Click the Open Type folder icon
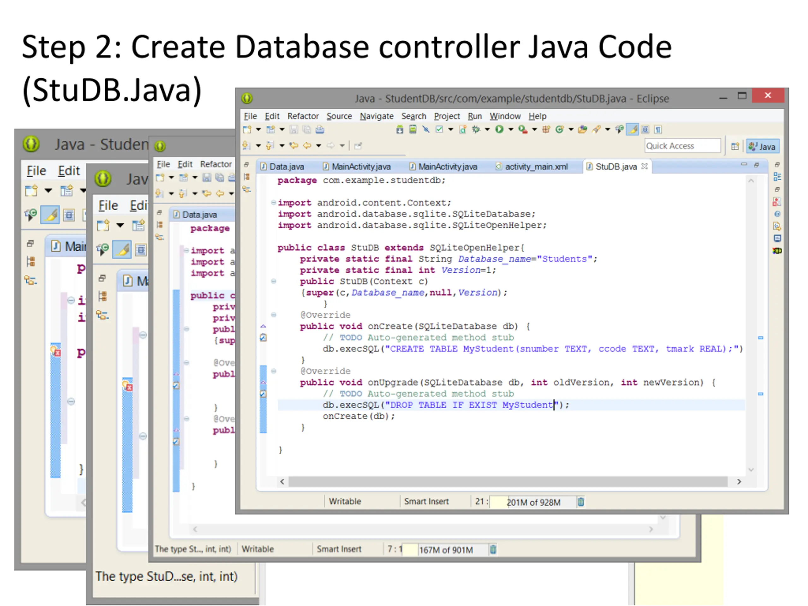This screenshot has height=606, width=808. [583, 129]
